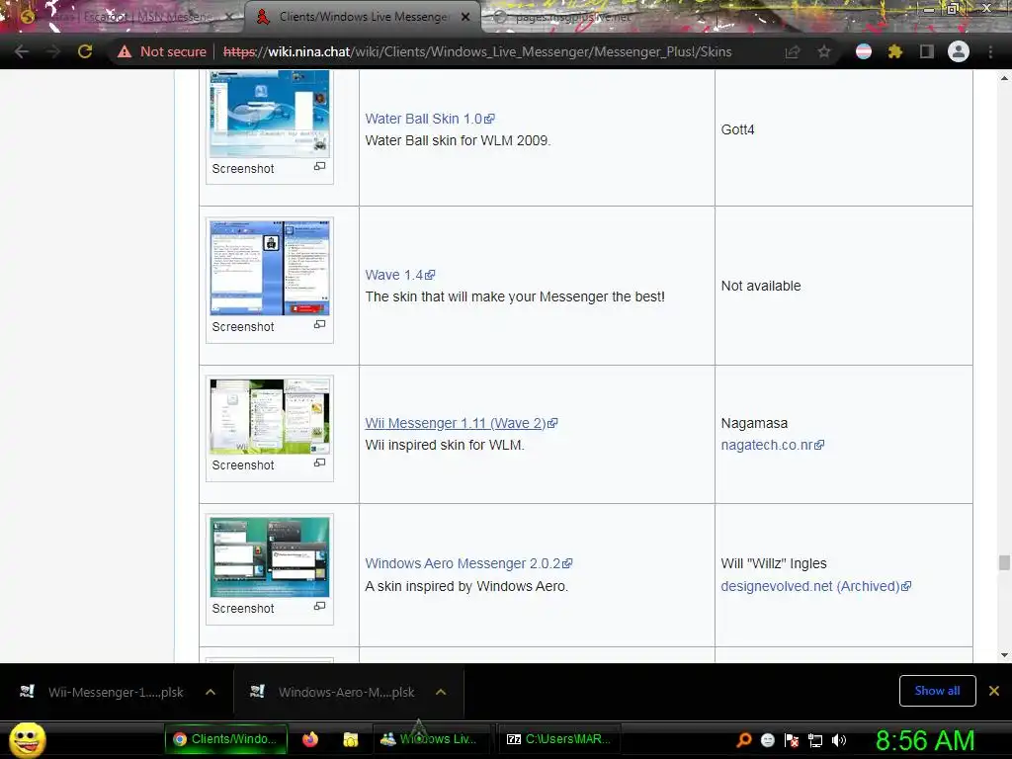Open the network tray icon
The image size is (1012, 759).
[x=815, y=739]
